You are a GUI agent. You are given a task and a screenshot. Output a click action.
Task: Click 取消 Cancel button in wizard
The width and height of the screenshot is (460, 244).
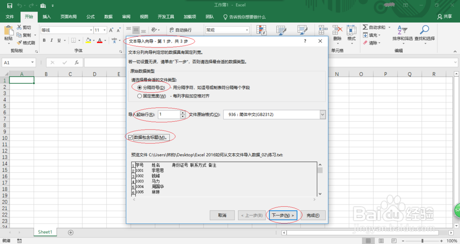(222, 216)
